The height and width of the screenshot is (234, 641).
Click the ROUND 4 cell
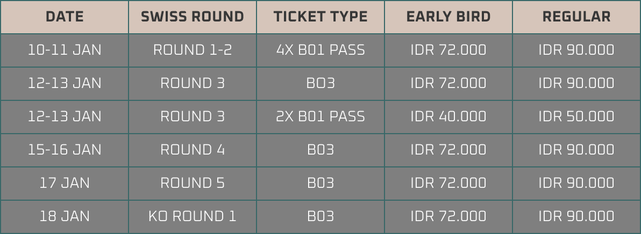click(x=193, y=150)
